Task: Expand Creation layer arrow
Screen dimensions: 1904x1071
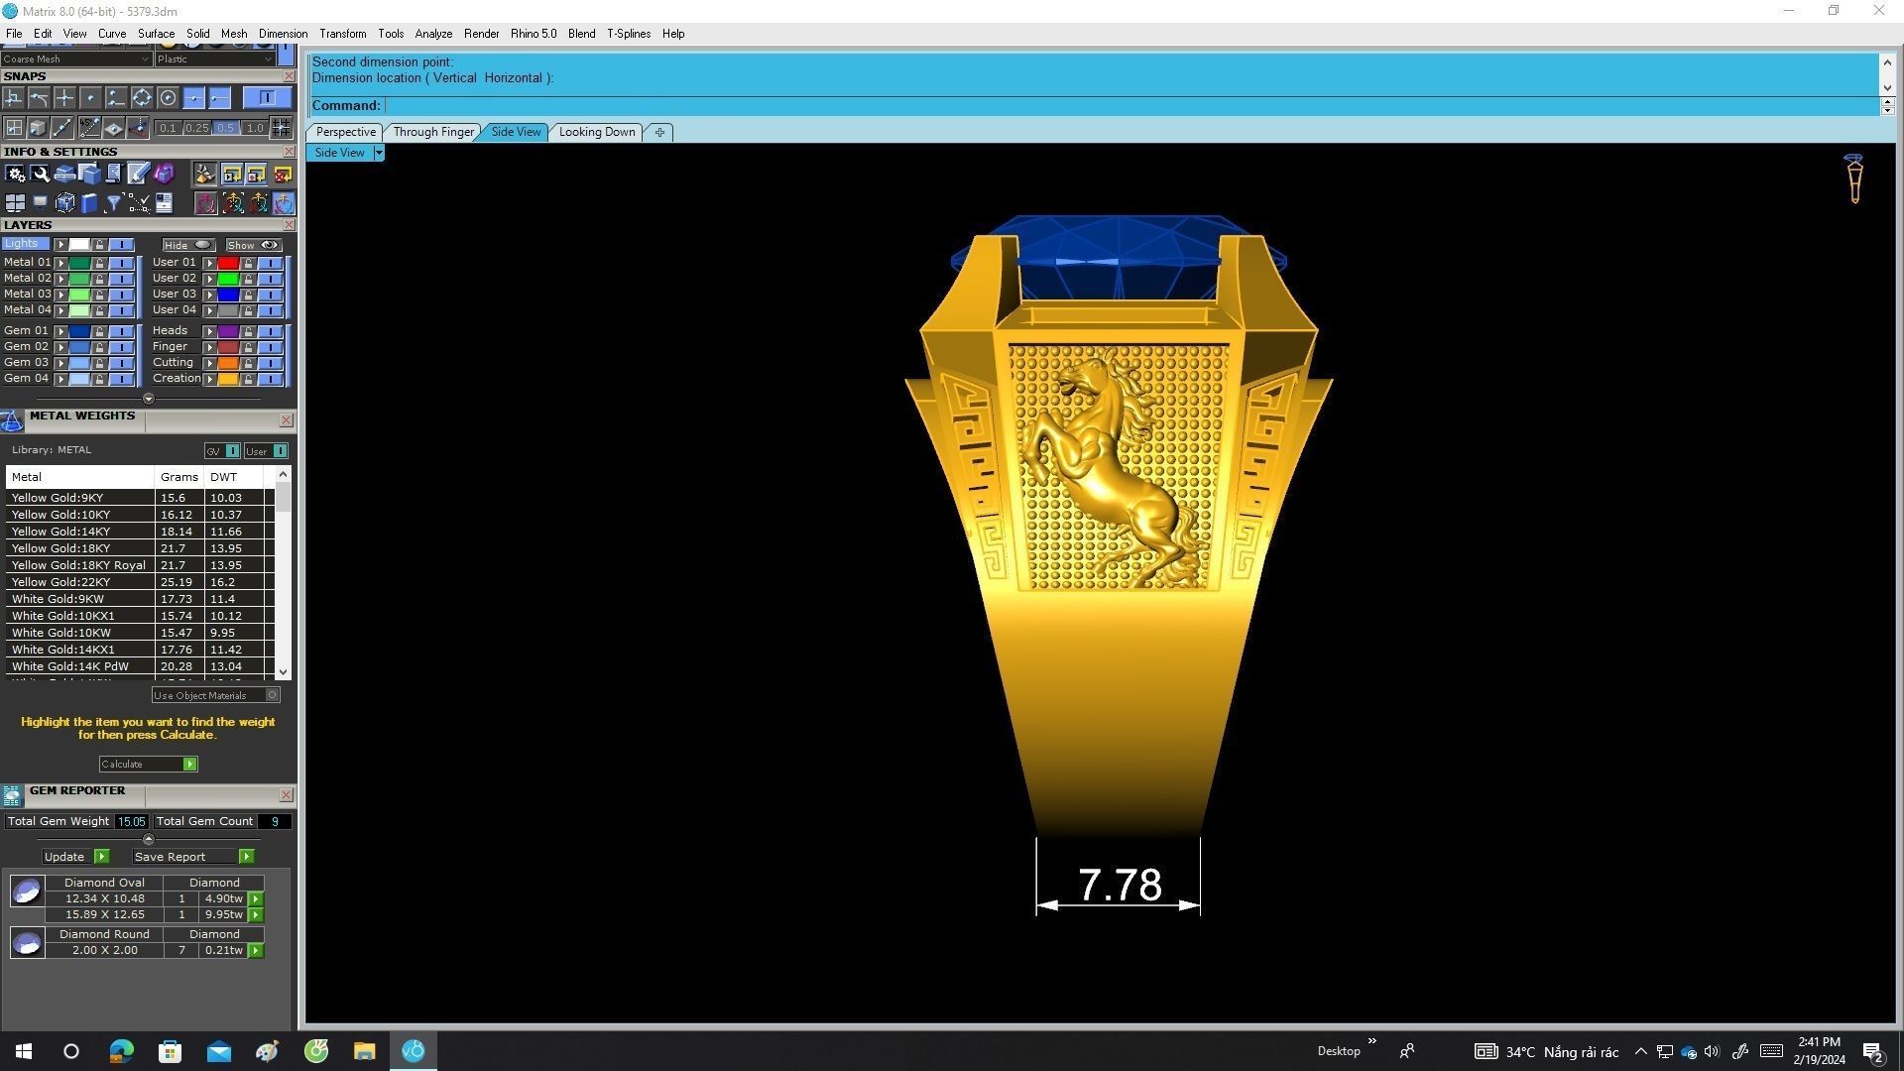Action: coord(209,379)
